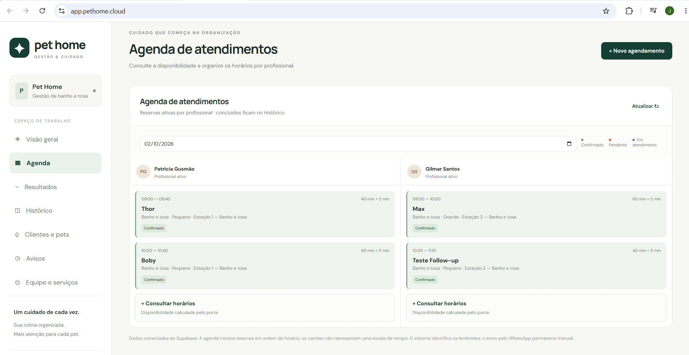Click the PG avatar for Patrícia Gusmão
This screenshot has height=355, width=689.
click(143, 172)
